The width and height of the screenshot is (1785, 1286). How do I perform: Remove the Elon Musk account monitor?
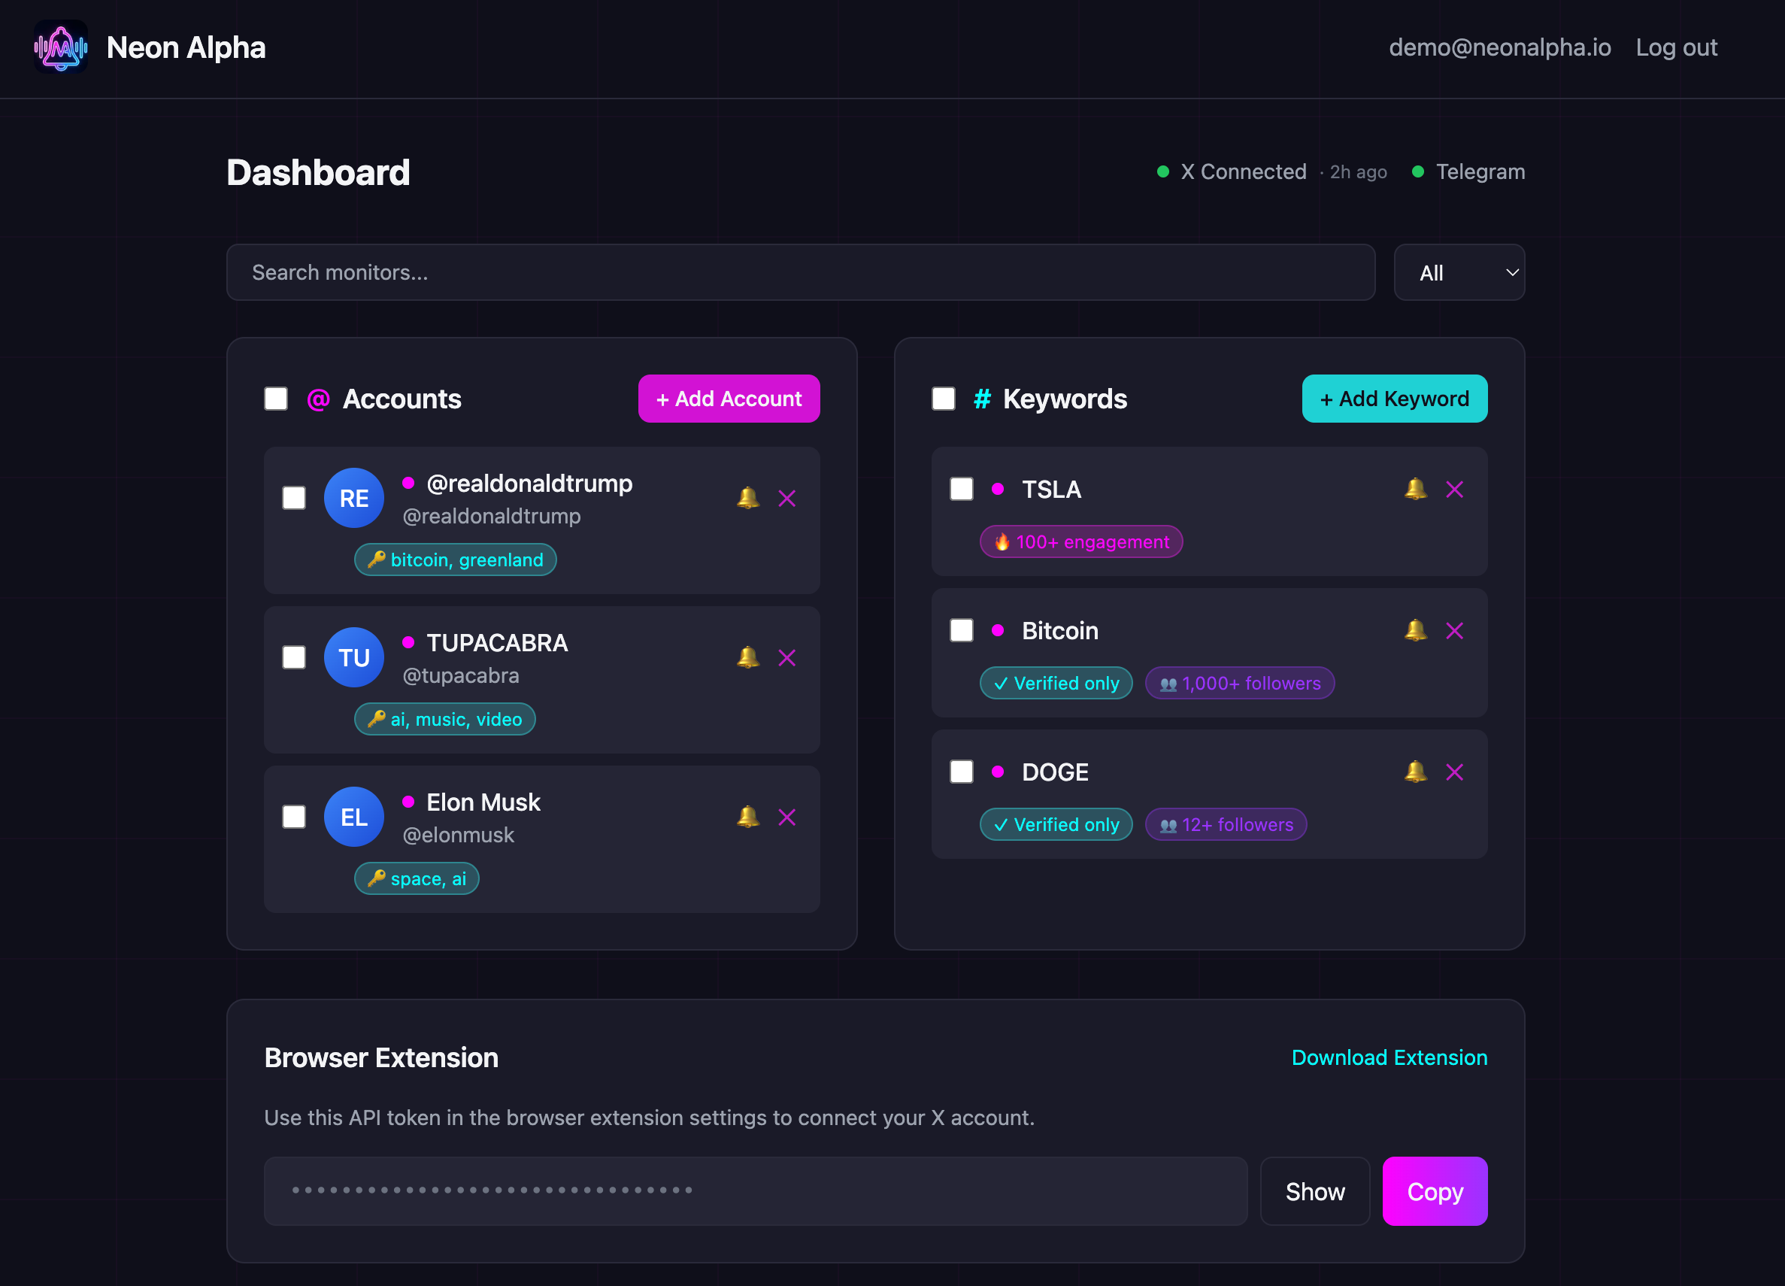point(787,817)
